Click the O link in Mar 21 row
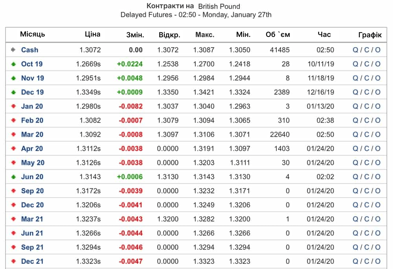 coord(378,219)
